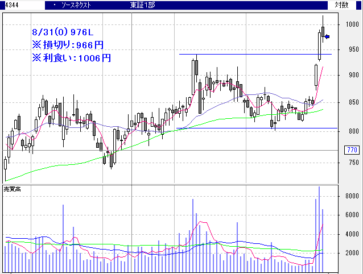This screenshot has width=363, height=274.
Task: Click the boxed 770 price indicator
Action: [351, 150]
